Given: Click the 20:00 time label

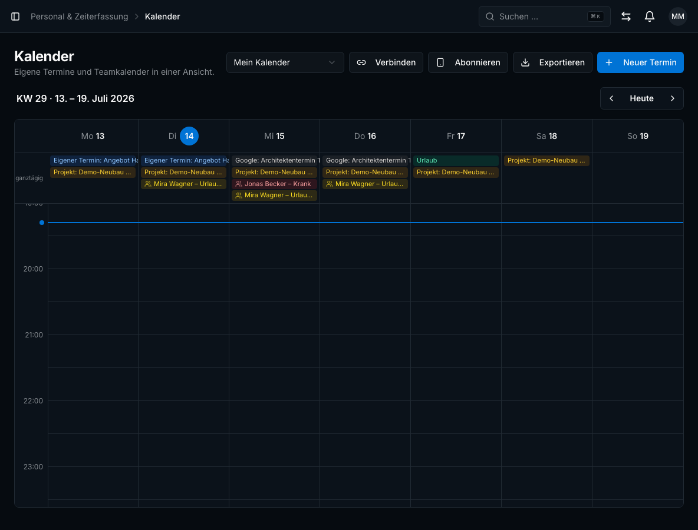Looking at the screenshot, I should tap(34, 269).
